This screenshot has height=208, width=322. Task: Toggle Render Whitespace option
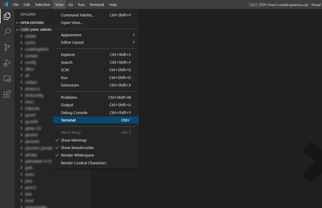(x=96, y=155)
